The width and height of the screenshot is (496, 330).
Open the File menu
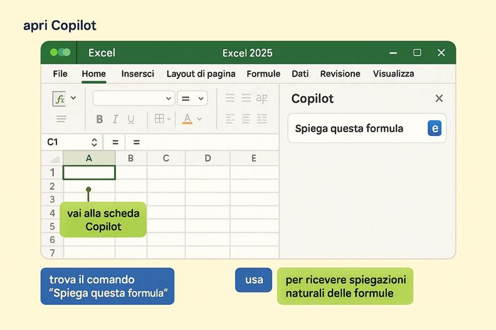point(60,74)
